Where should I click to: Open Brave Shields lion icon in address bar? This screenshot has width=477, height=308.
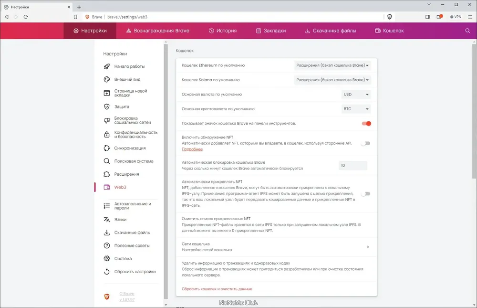click(x=389, y=17)
